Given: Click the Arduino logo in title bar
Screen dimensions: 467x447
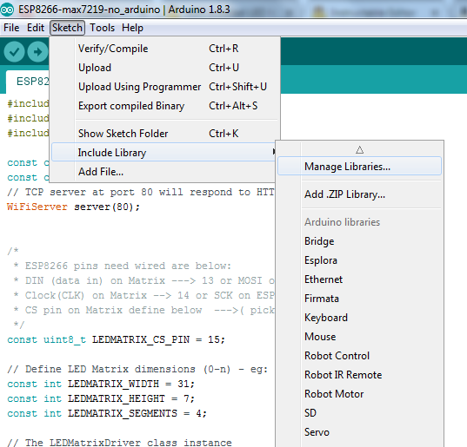Looking at the screenshot, I should [7, 10].
